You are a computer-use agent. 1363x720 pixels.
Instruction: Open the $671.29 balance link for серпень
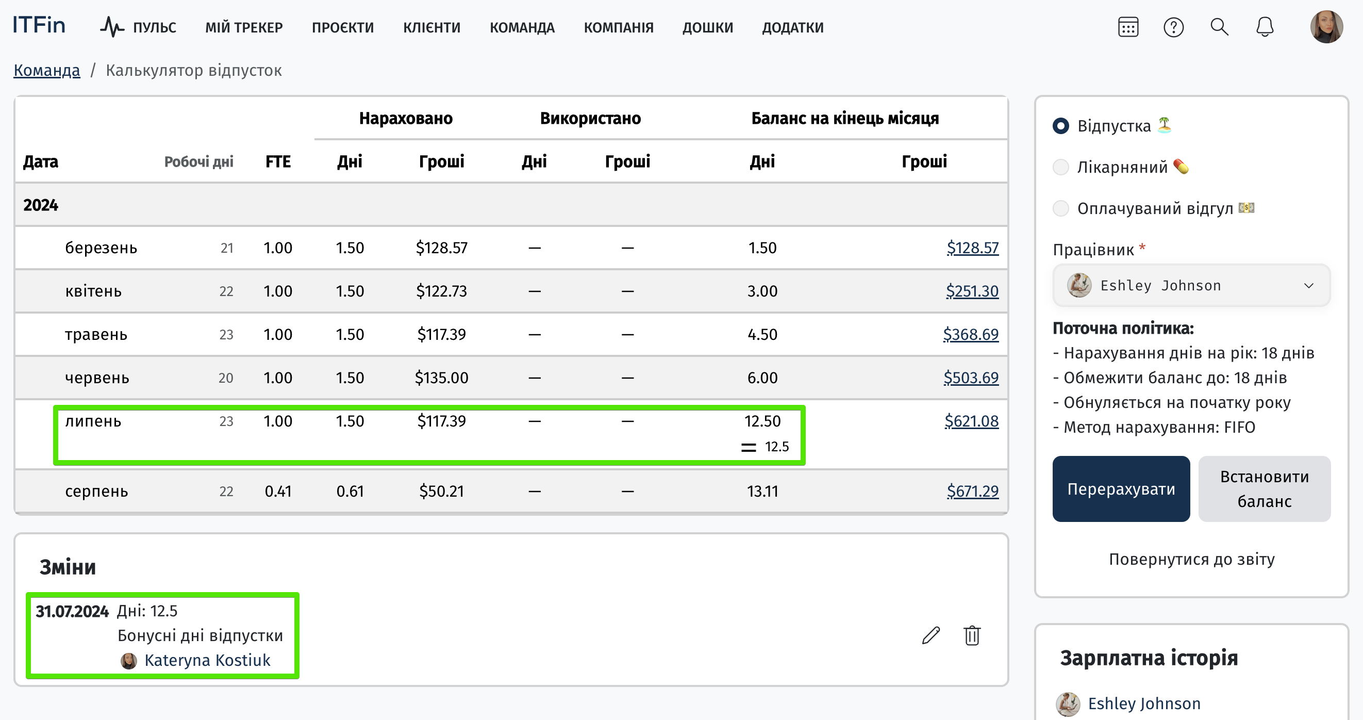tap(973, 492)
